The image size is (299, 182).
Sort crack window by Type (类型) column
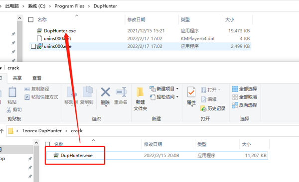(x=202, y=144)
